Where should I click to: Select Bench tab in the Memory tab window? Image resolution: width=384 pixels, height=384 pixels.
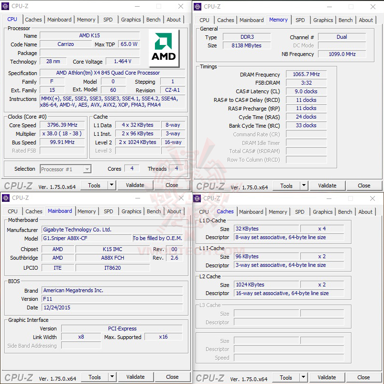point(346,20)
